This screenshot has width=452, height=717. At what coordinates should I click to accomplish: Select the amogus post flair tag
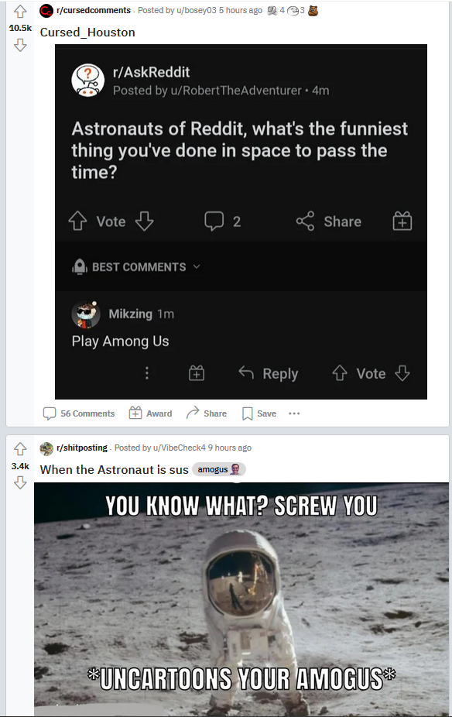[x=219, y=469]
